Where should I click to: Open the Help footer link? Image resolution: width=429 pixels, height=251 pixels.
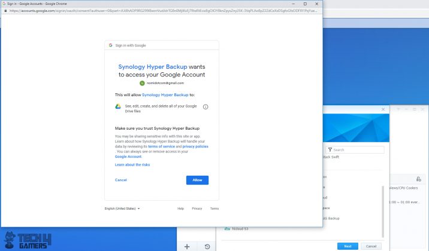(180, 209)
